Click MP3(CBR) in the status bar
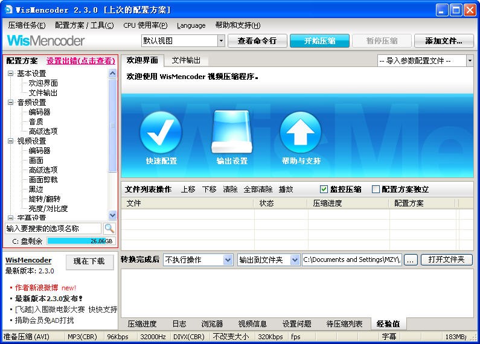480x344 pixels. pyautogui.click(x=82, y=337)
